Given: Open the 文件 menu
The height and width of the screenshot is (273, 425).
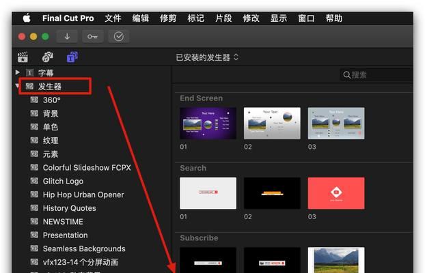Looking at the screenshot, I should coord(113,18).
